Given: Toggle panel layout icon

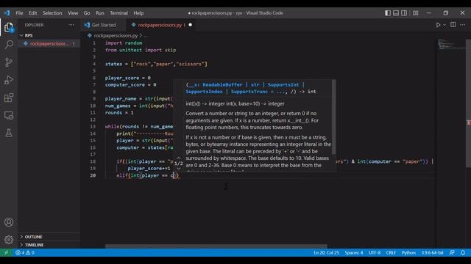Looking at the screenshot, I should click(x=396, y=13).
